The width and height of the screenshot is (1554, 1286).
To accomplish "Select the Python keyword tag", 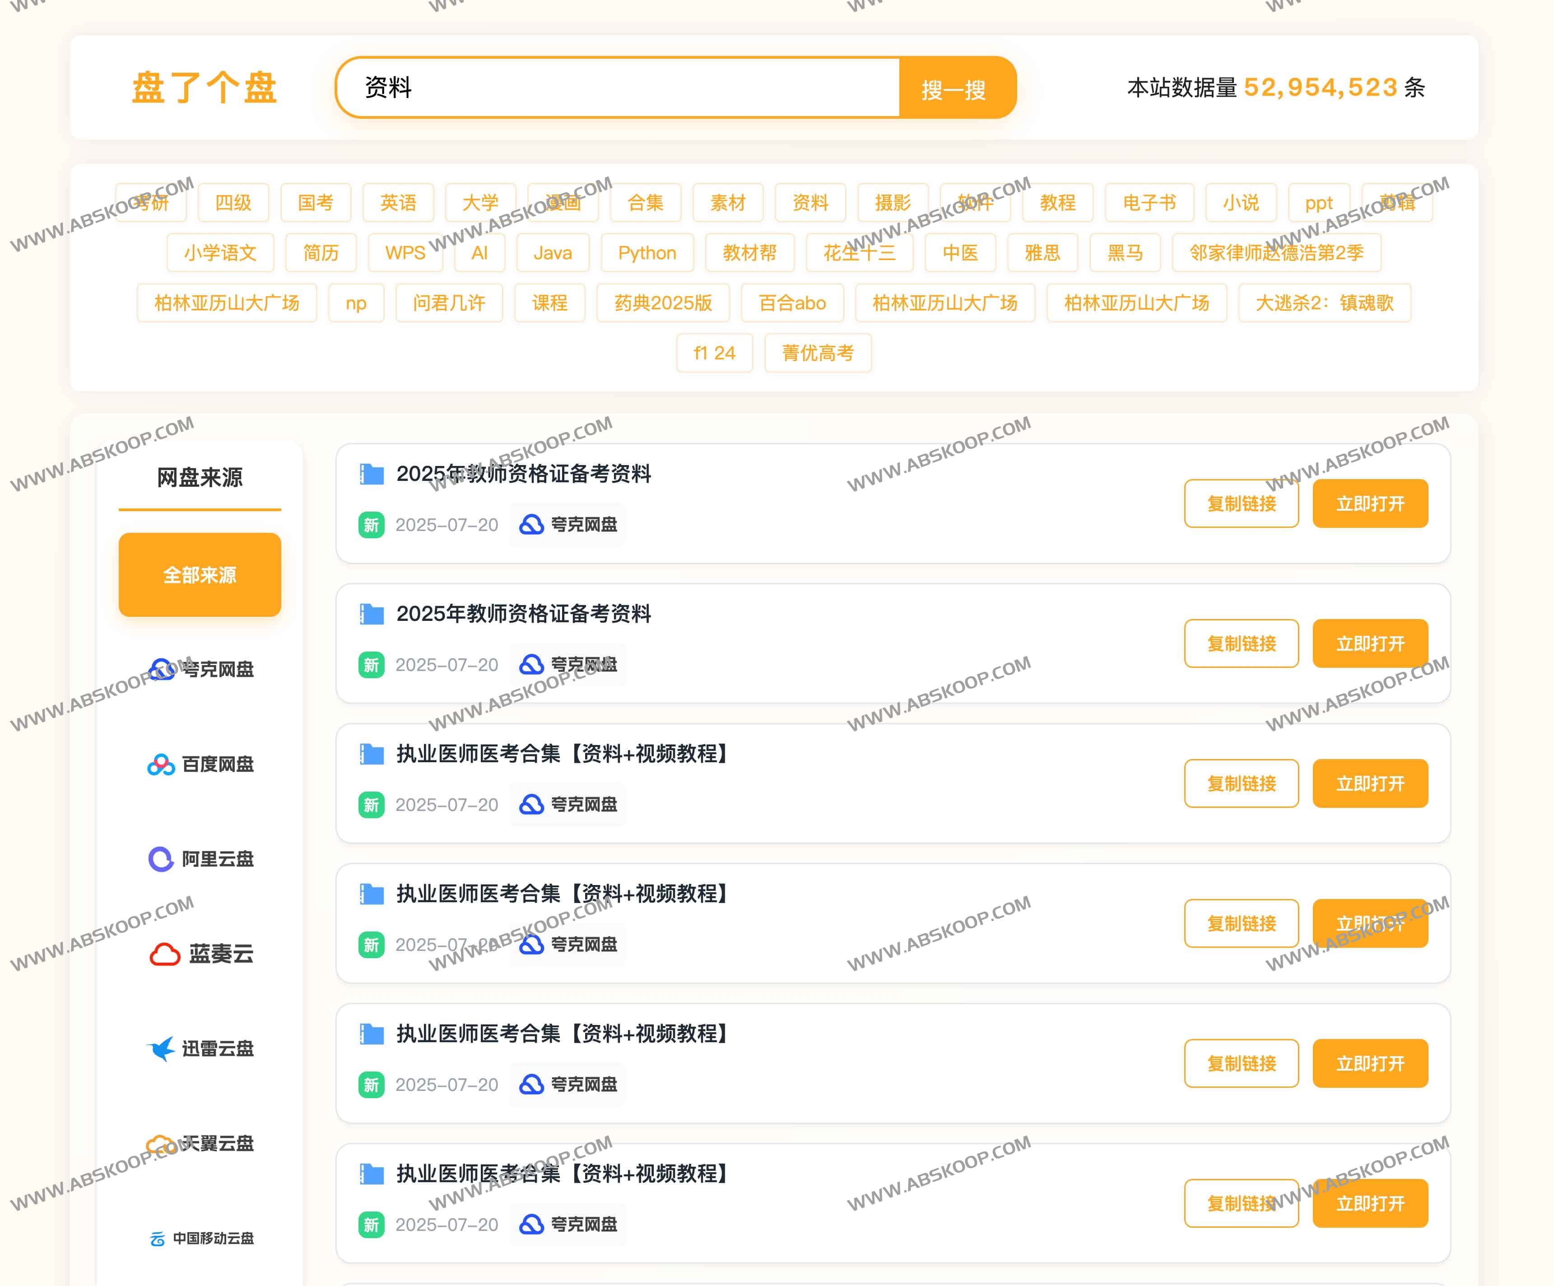I will click(647, 253).
